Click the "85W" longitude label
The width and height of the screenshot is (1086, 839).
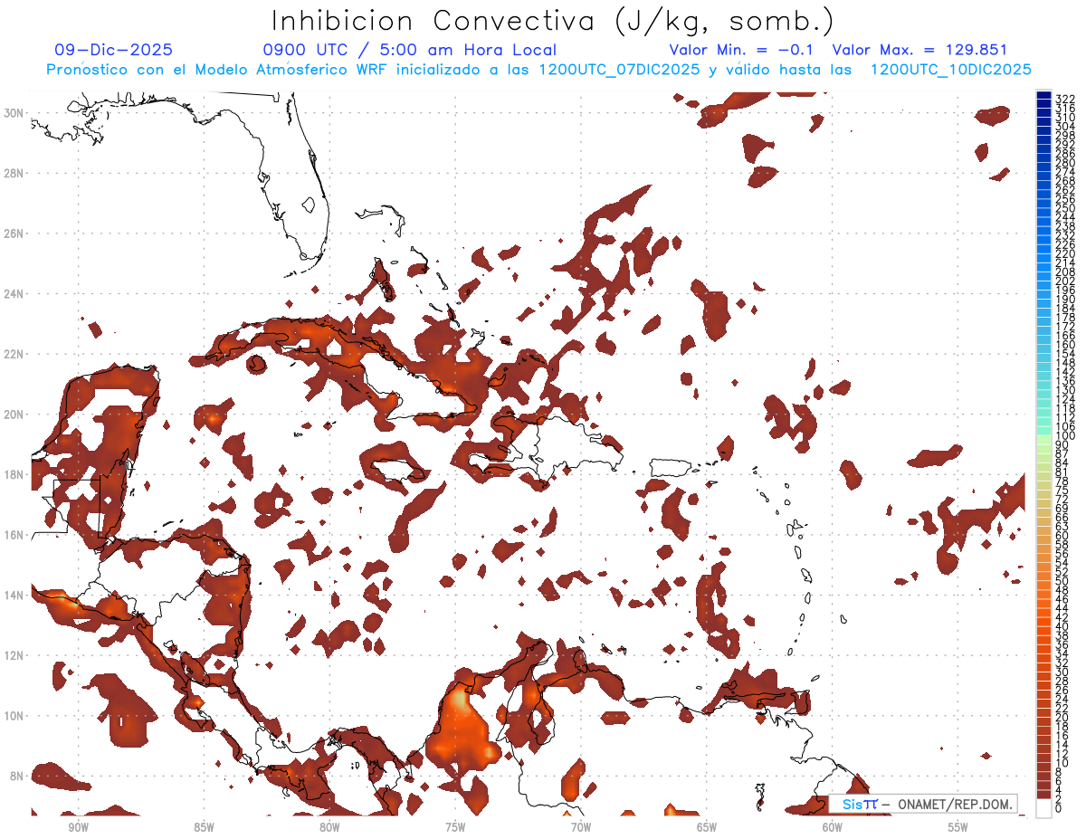coord(204,828)
